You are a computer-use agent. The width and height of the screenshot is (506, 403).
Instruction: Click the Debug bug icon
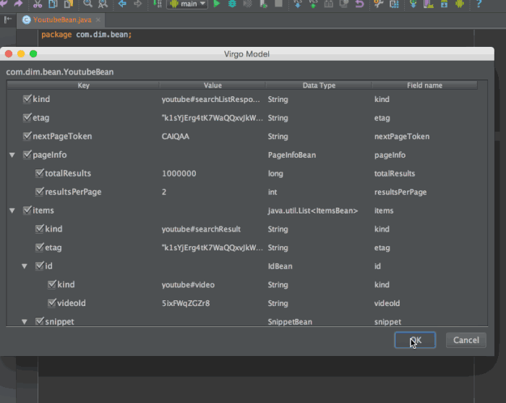click(232, 4)
